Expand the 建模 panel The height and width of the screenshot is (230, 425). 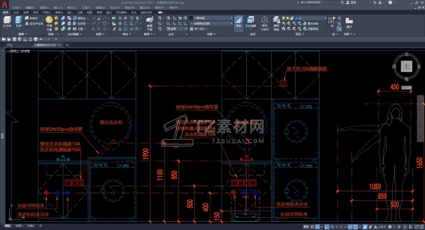click(22, 34)
